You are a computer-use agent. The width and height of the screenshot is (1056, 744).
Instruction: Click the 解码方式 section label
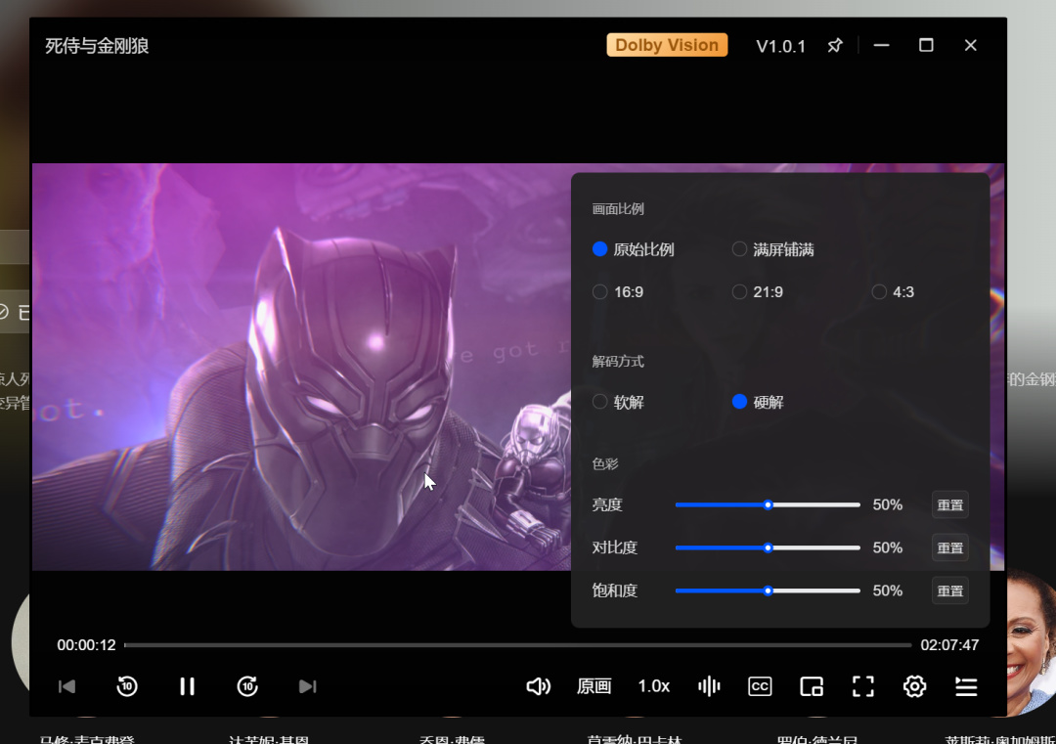point(618,362)
